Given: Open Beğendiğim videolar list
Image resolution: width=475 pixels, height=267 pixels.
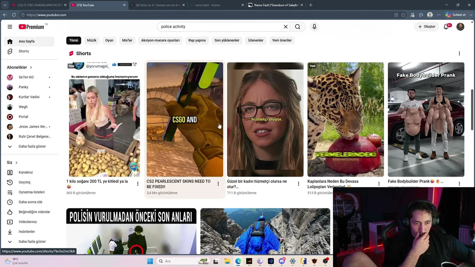Looking at the screenshot, I should pyautogui.click(x=29, y=212).
